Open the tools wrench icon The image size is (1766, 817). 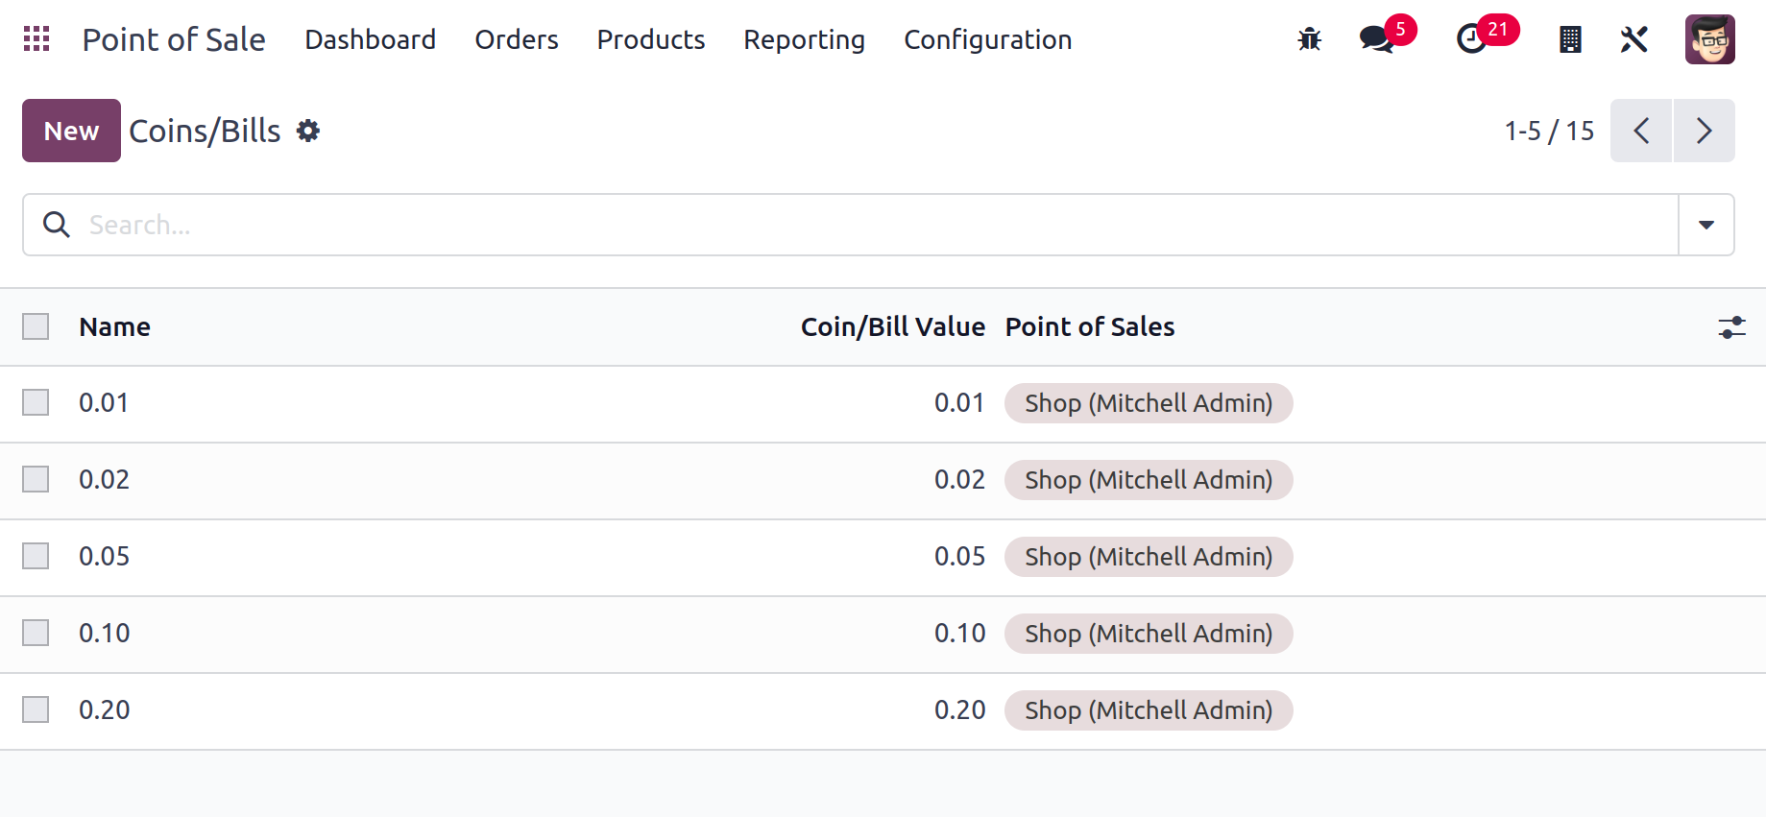(1634, 39)
